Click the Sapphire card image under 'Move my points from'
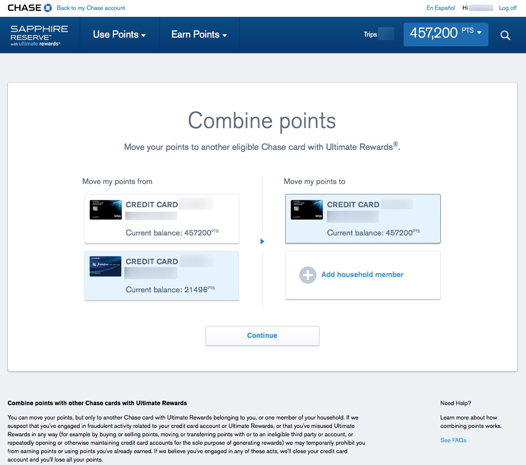526x465 pixels. point(105,210)
